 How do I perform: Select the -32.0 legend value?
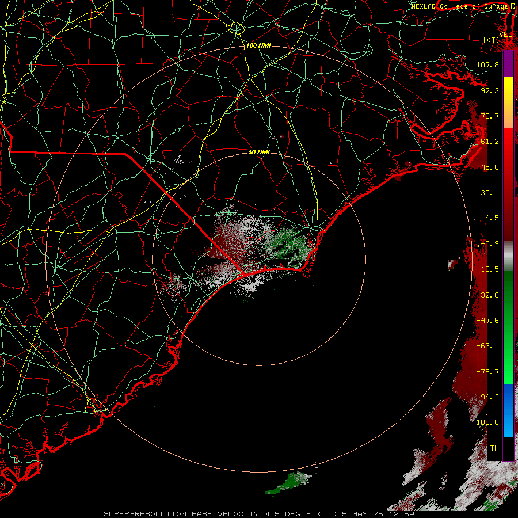(x=487, y=295)
